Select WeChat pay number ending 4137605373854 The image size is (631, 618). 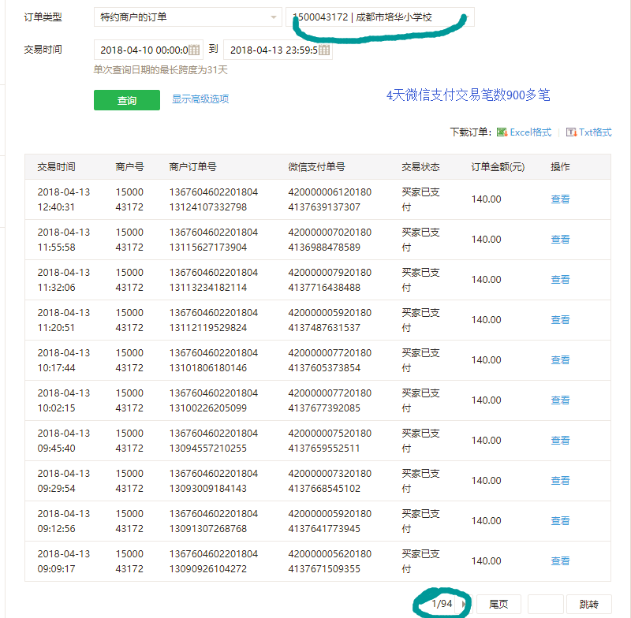330,360
